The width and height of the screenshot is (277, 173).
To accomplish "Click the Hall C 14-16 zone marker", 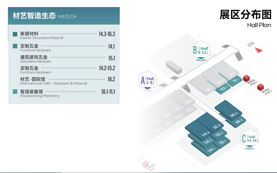I will (x=249, y=139).
